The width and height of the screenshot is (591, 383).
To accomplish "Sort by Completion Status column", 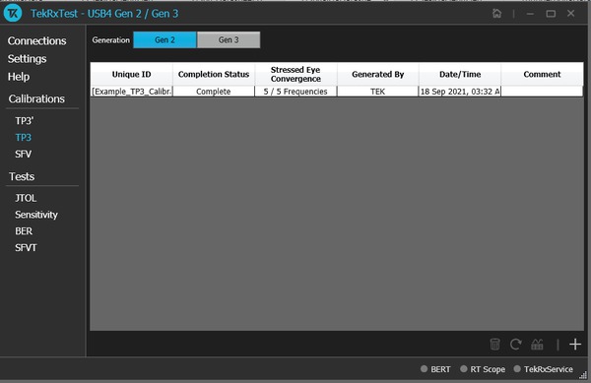I will coord(214,74).
